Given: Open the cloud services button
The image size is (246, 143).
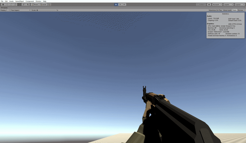Looking at the screenshot, I should pyautogui.click(x=209, y=5).
